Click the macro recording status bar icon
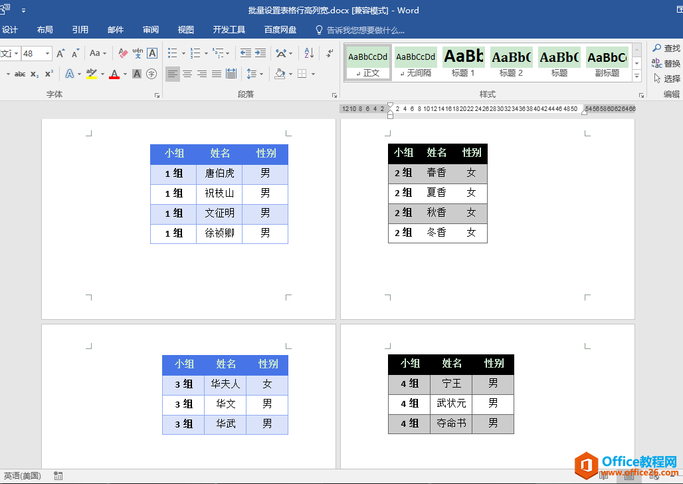This screenshot has width=683, height=484. 58,476
